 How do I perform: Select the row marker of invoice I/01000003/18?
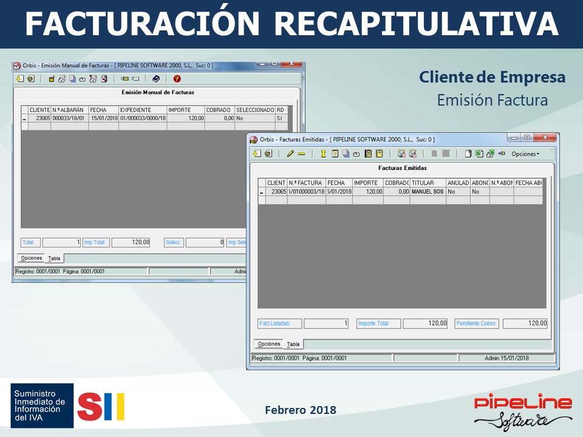click(262, 192)
